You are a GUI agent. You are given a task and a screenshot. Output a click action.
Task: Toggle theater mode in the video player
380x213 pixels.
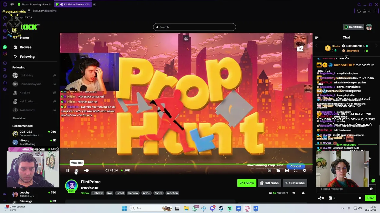[287, 170]
